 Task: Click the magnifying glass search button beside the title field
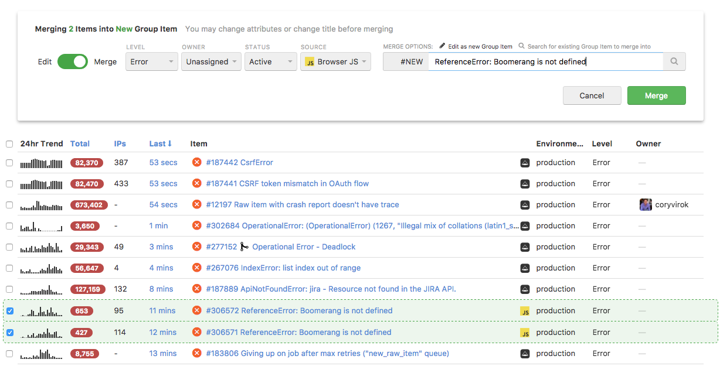(674, 61)
